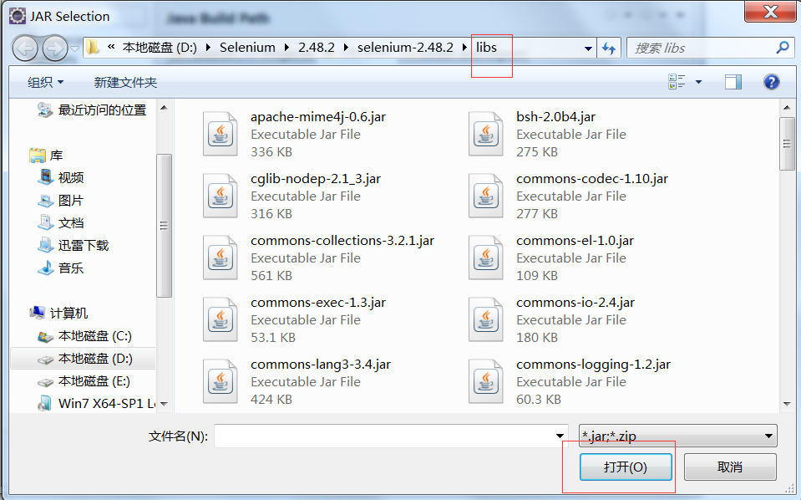This screenshot has width=801, height=500.
Task: Open 图片 library
Action: [60, 200]
